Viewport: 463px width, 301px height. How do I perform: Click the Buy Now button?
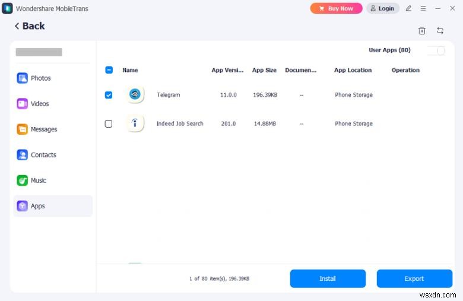336,8
